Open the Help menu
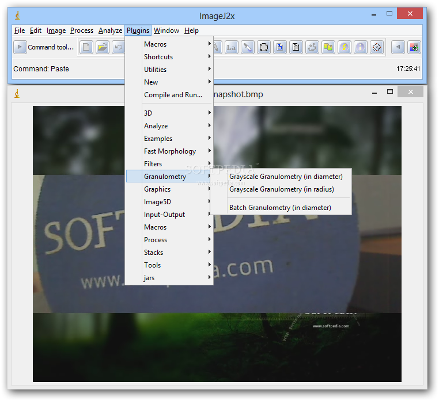This screenshot has width=439, height=401. pyautogui.click(x=191, y=30)
